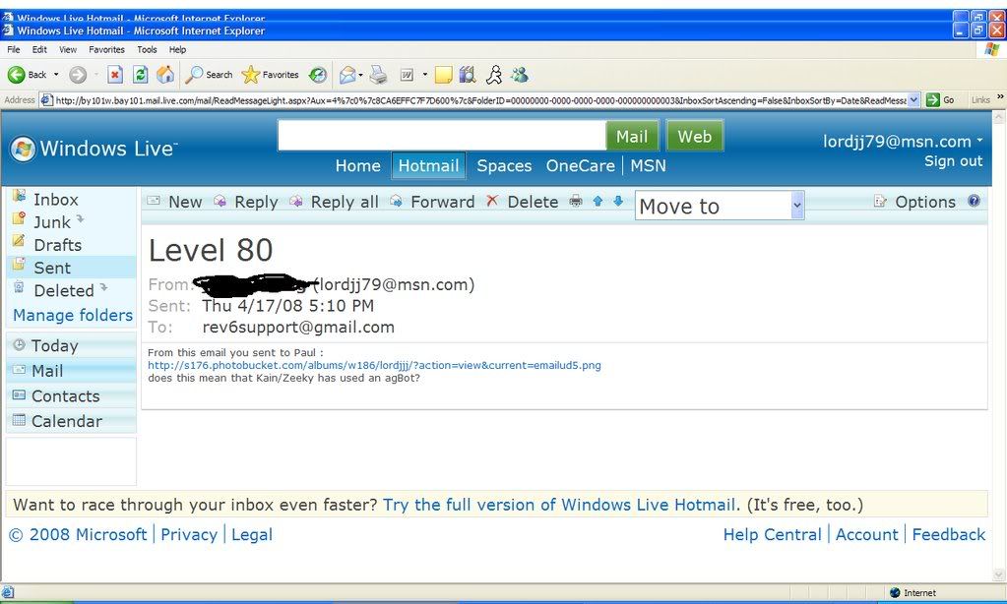
Task: Stop loading the page with the red X icon
Action: (114, 75)
